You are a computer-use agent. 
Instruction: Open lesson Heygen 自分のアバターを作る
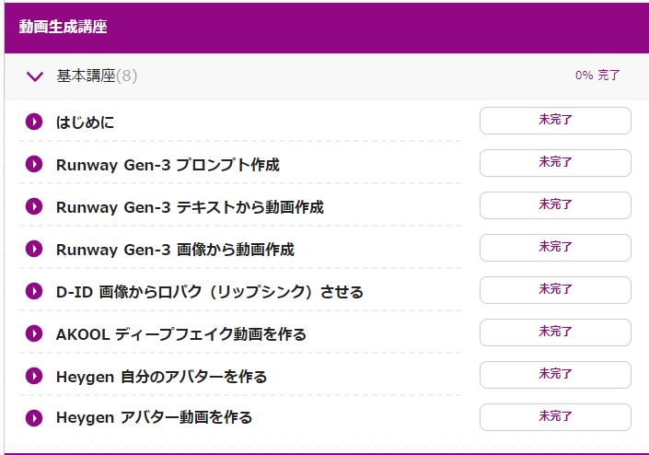point(161,377)
